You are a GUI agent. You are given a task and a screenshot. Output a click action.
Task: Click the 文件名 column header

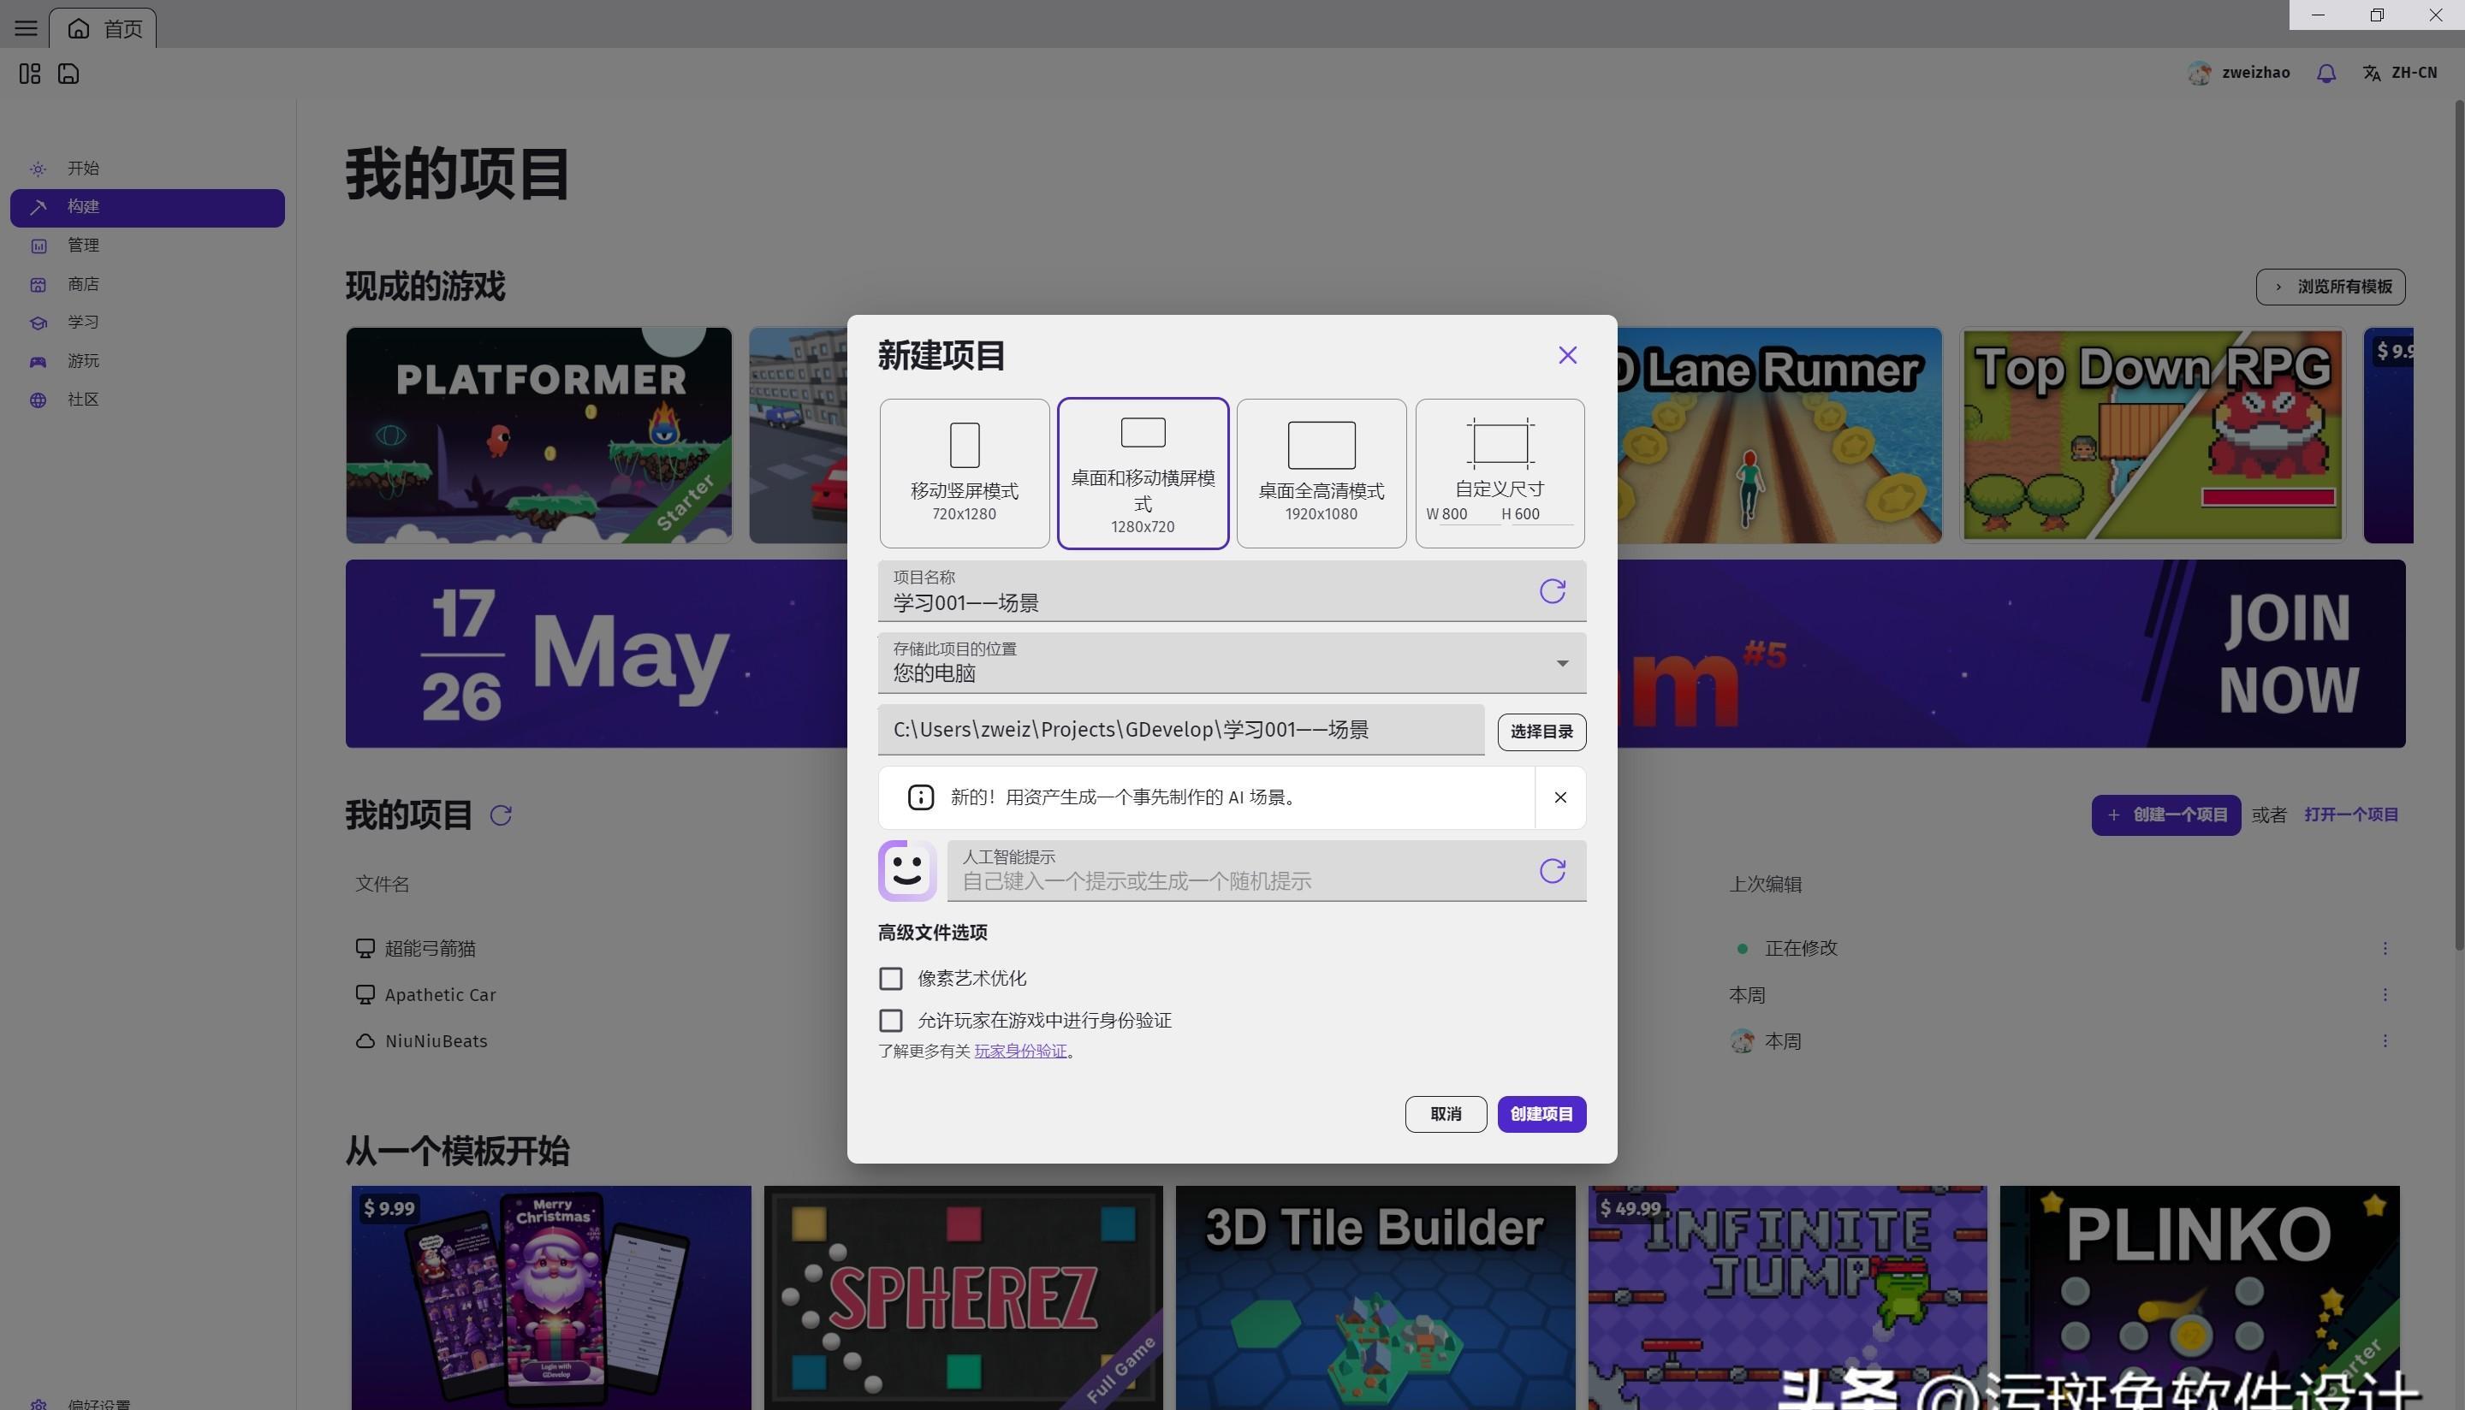tap(382, 884)
